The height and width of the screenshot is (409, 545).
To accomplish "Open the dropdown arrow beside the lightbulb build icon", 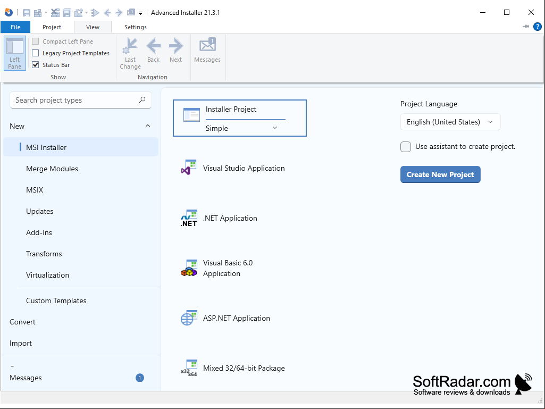I will click(87, 13).
